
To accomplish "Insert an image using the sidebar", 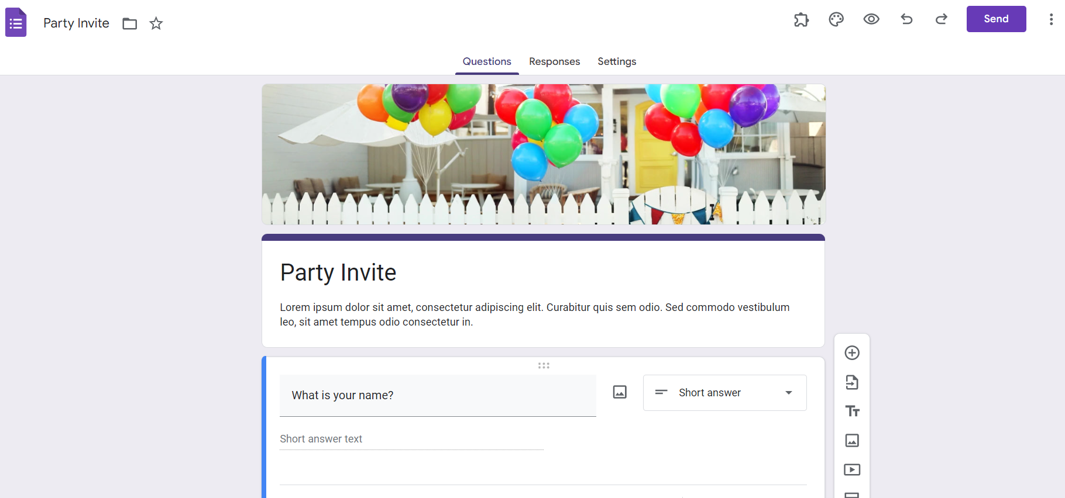I will (852, 440).
